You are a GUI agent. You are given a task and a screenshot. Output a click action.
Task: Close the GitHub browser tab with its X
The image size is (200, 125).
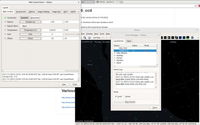(x=117, y=2)
